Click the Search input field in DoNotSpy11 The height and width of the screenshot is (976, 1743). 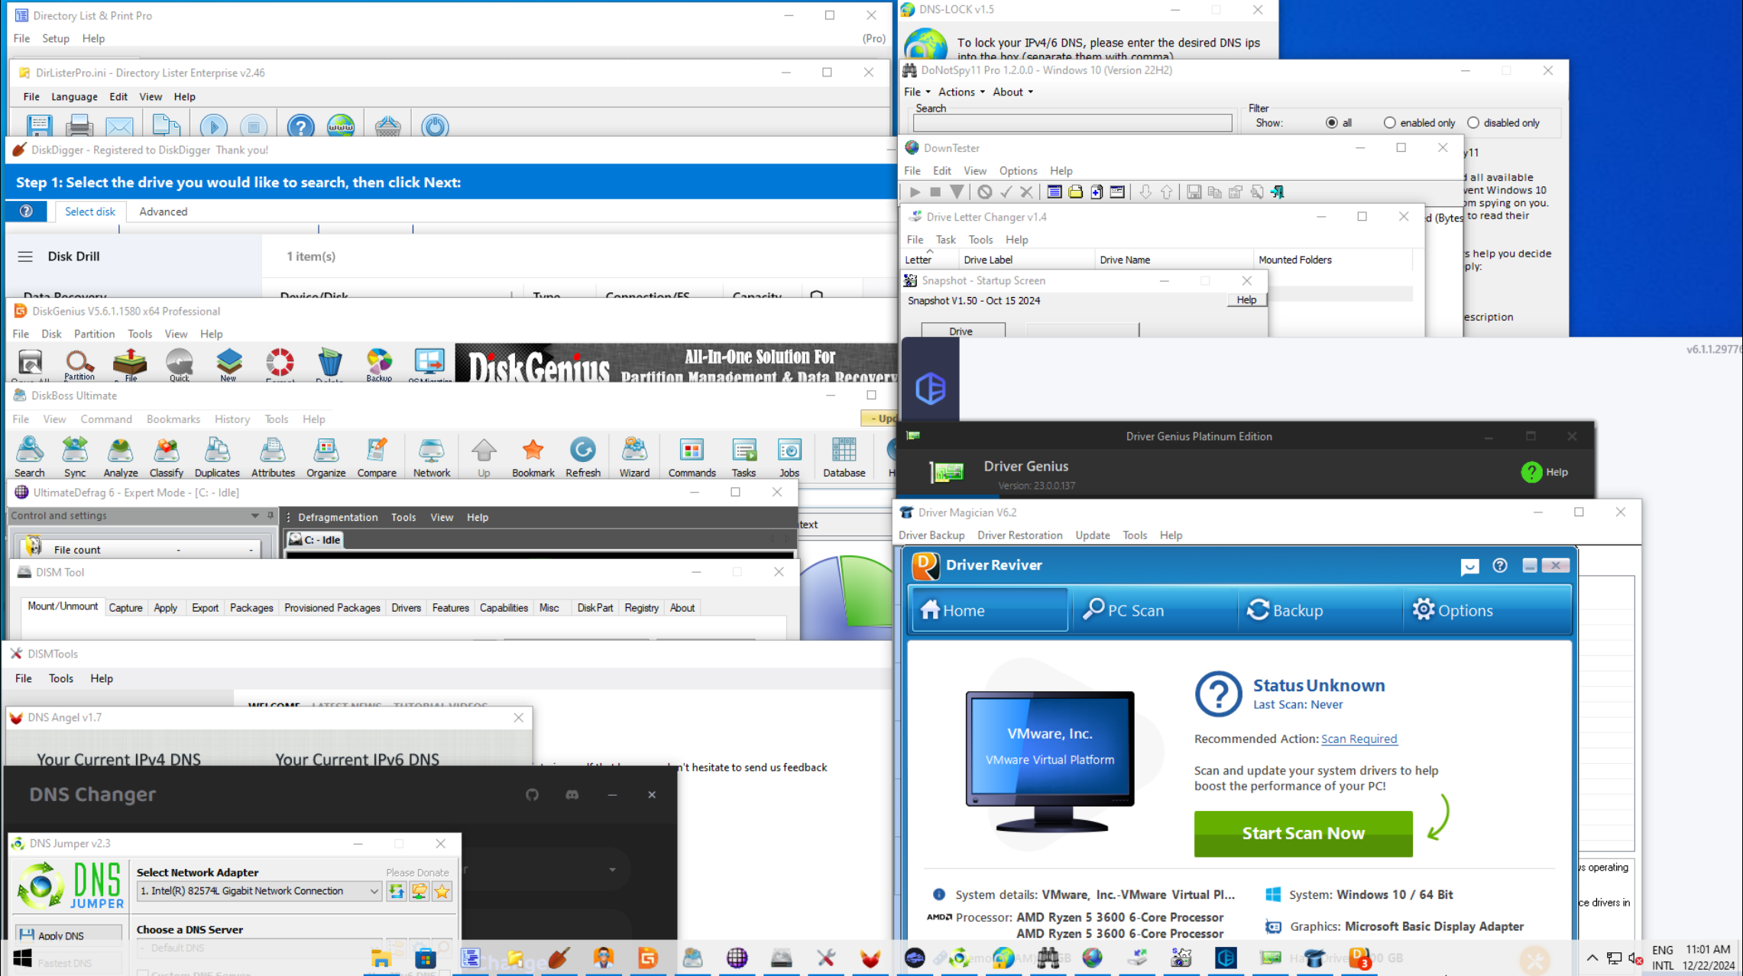pos(1072,123)
